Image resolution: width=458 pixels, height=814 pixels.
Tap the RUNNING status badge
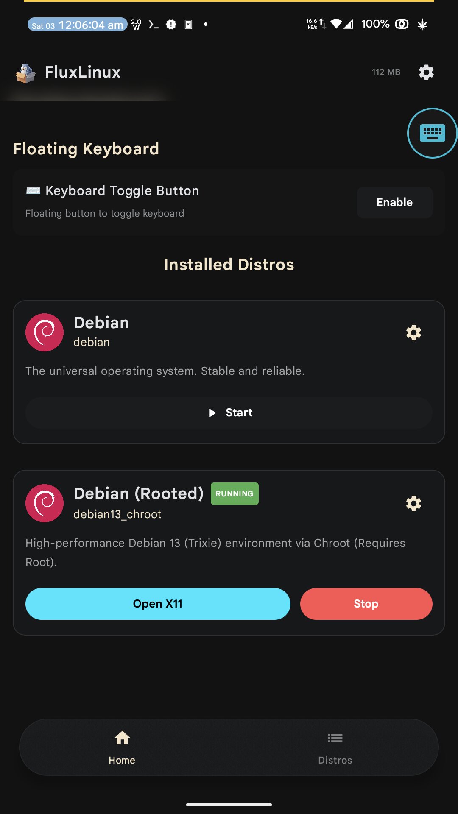pyautogui.click(x=235, y=493)
